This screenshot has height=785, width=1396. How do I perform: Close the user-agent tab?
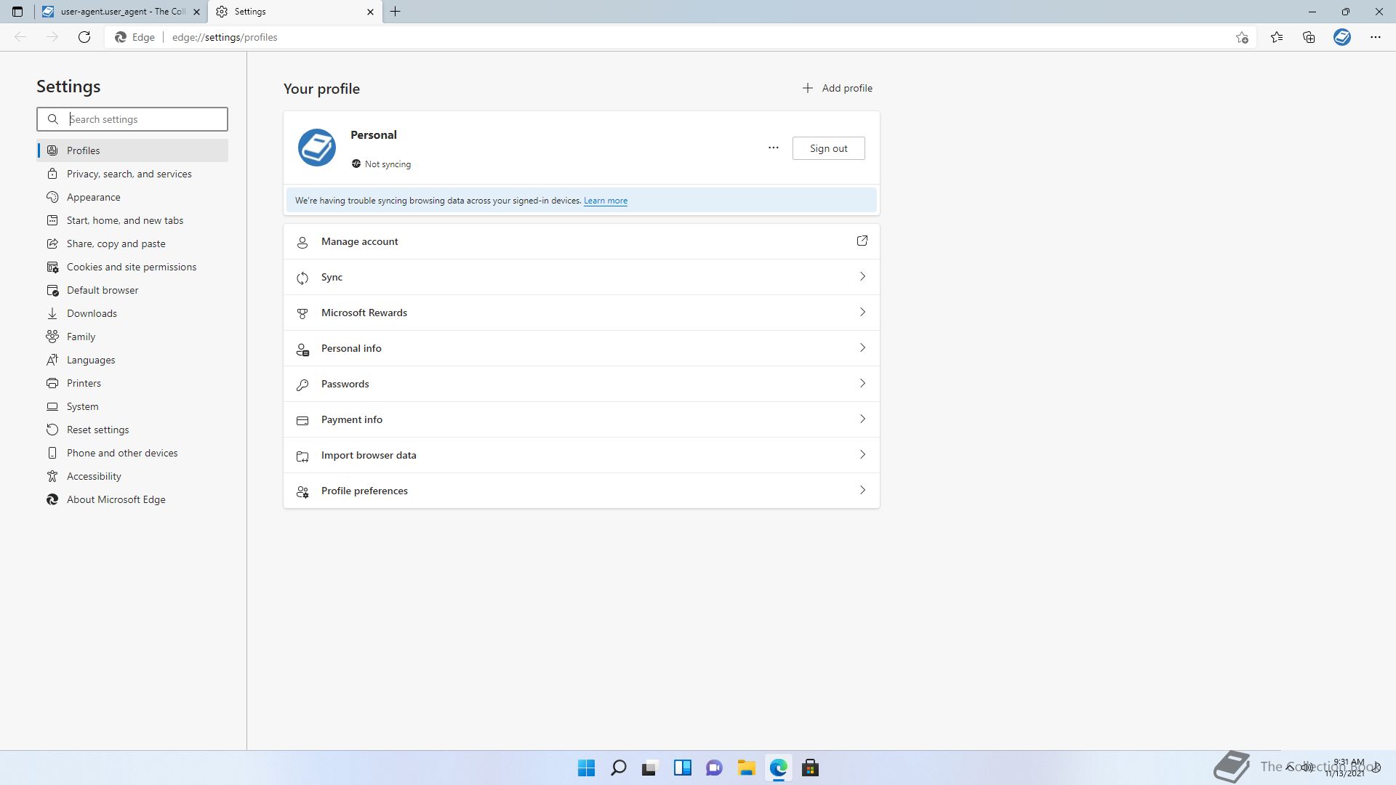coord(196,12)
